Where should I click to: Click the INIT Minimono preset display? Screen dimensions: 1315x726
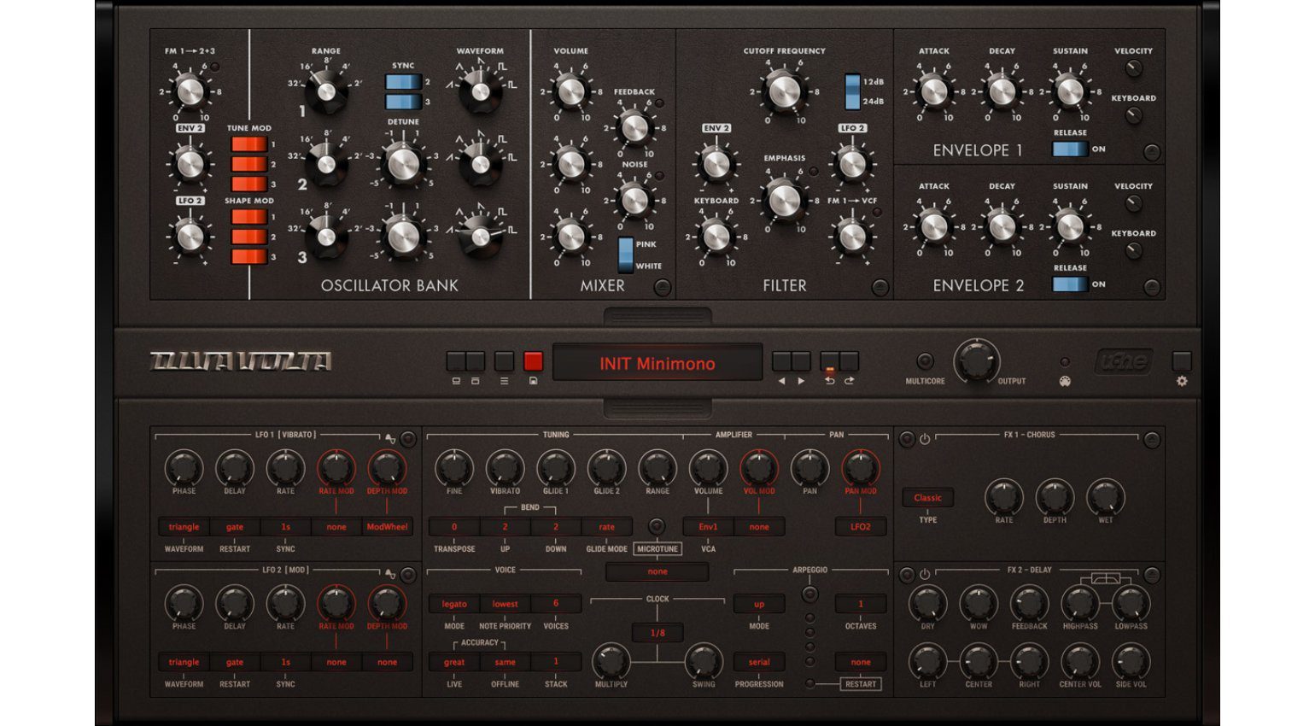click(x=657, y=363)
